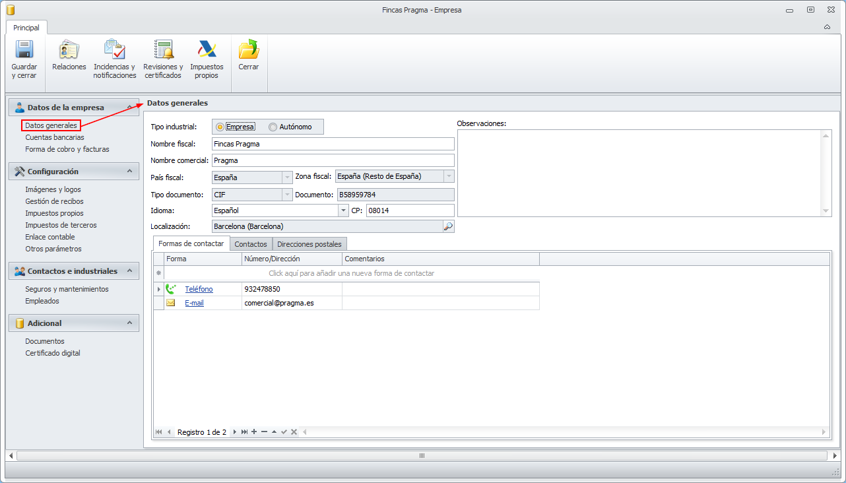Switch to the Contactos tab

(251, 244)
